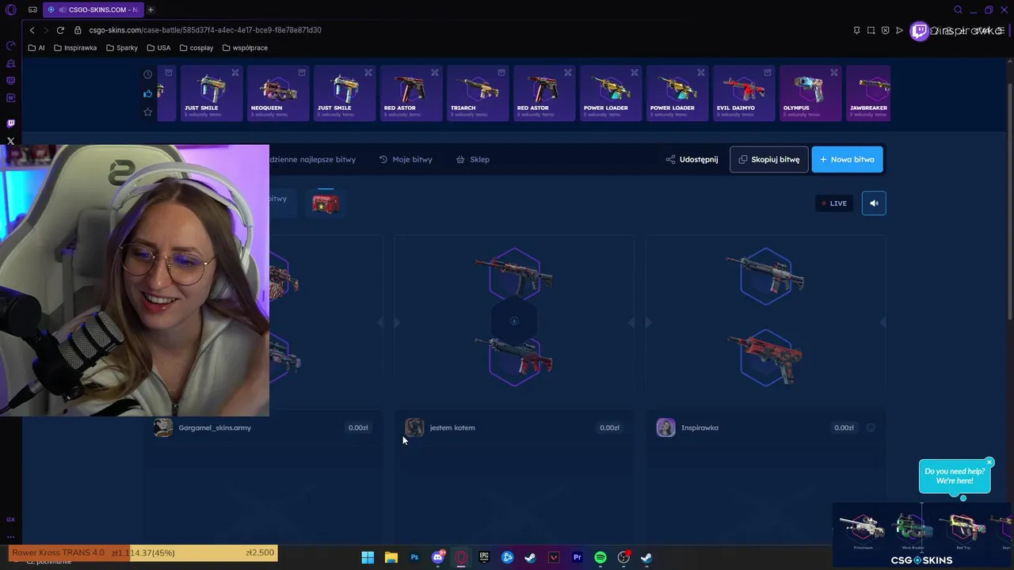This screenshot has width=1014, height=570.
Task: Open the TRIARCH drop card
Action: 477,93
